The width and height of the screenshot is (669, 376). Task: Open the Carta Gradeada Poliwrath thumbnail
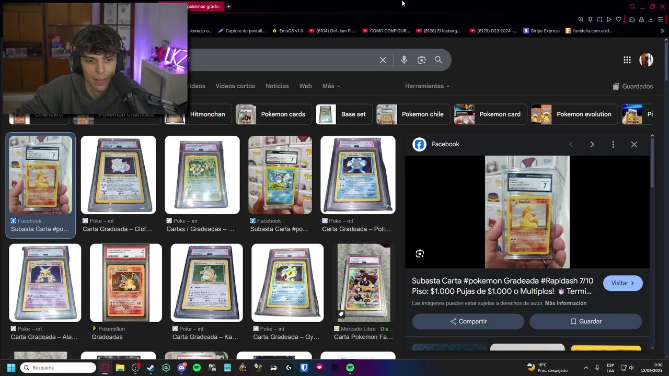click(x=358, y=175)
